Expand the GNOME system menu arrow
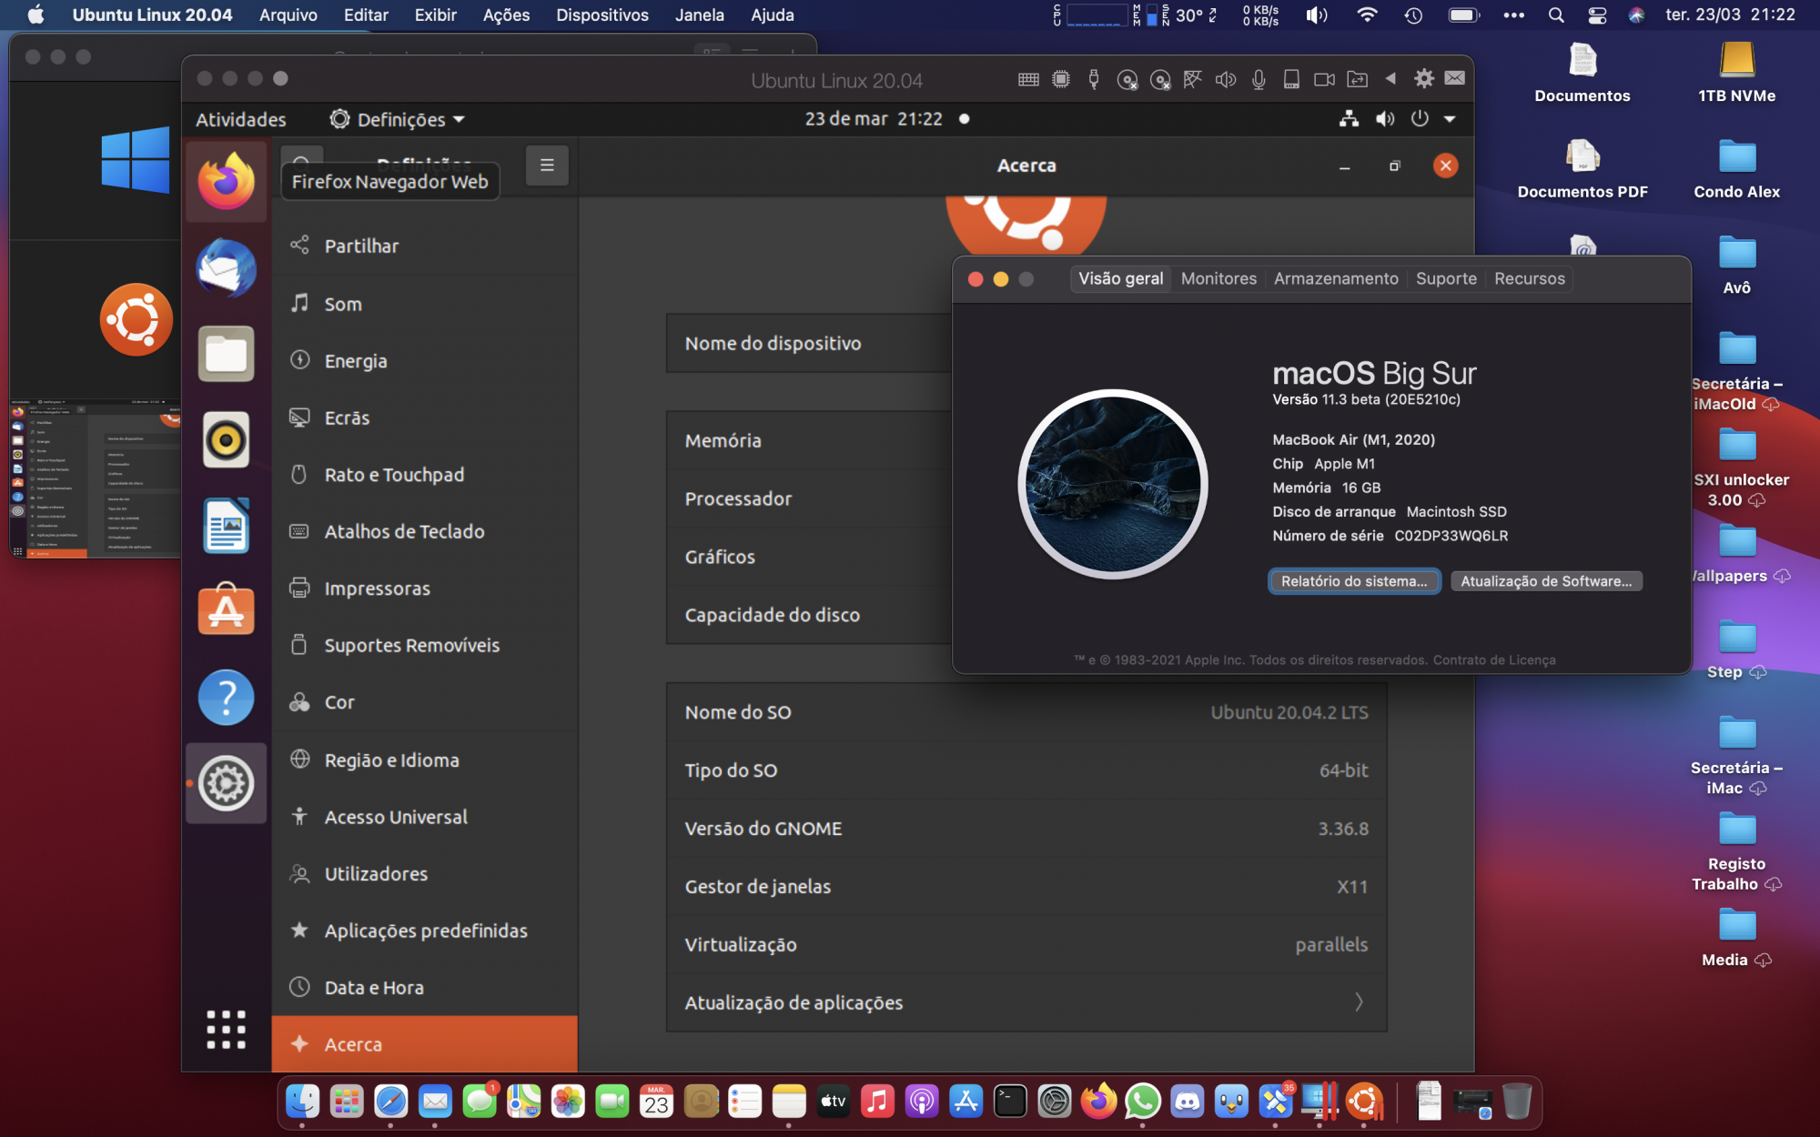 point(1450,119)
